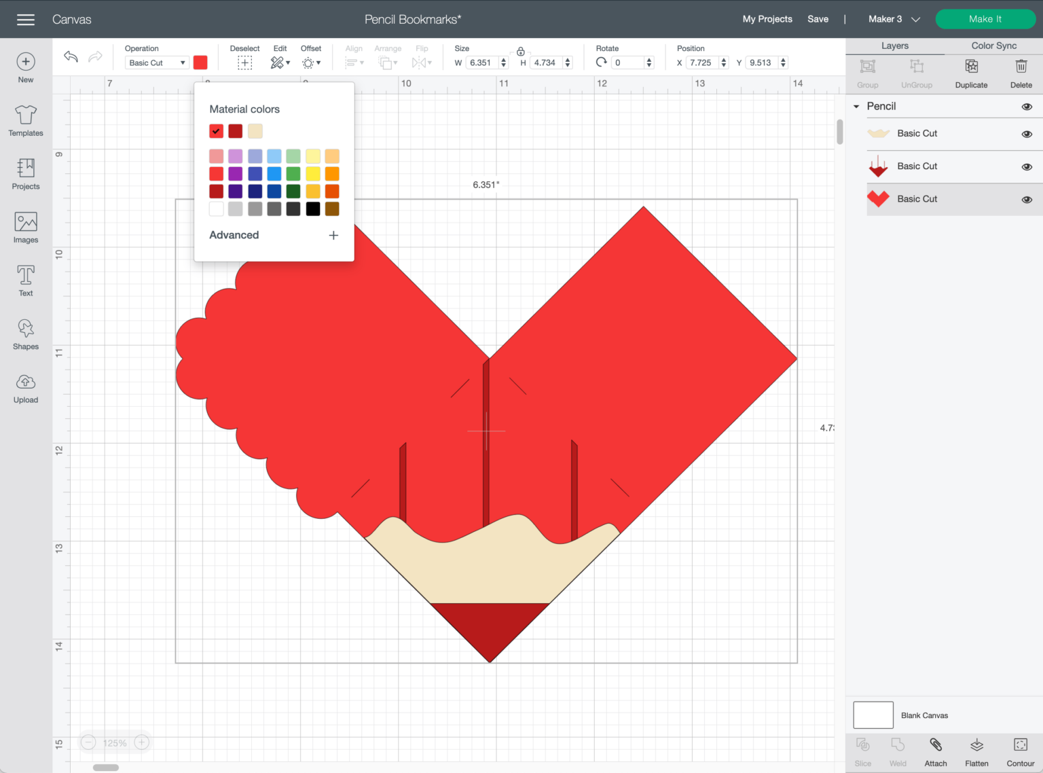This screenshot has width=1043, height=773.
Task: Open the Basic Cut operation dropdown
Action: point(156,62)
